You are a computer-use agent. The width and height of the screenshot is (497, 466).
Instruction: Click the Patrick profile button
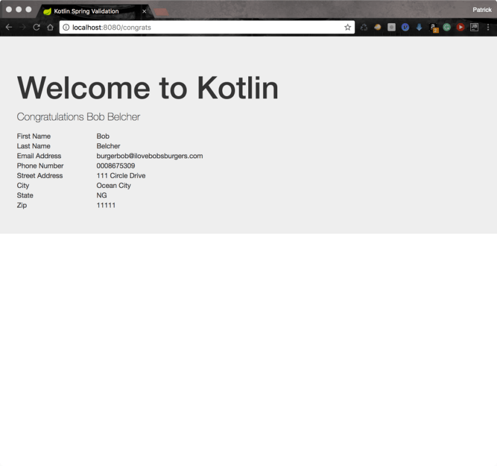tap(482, 9)
